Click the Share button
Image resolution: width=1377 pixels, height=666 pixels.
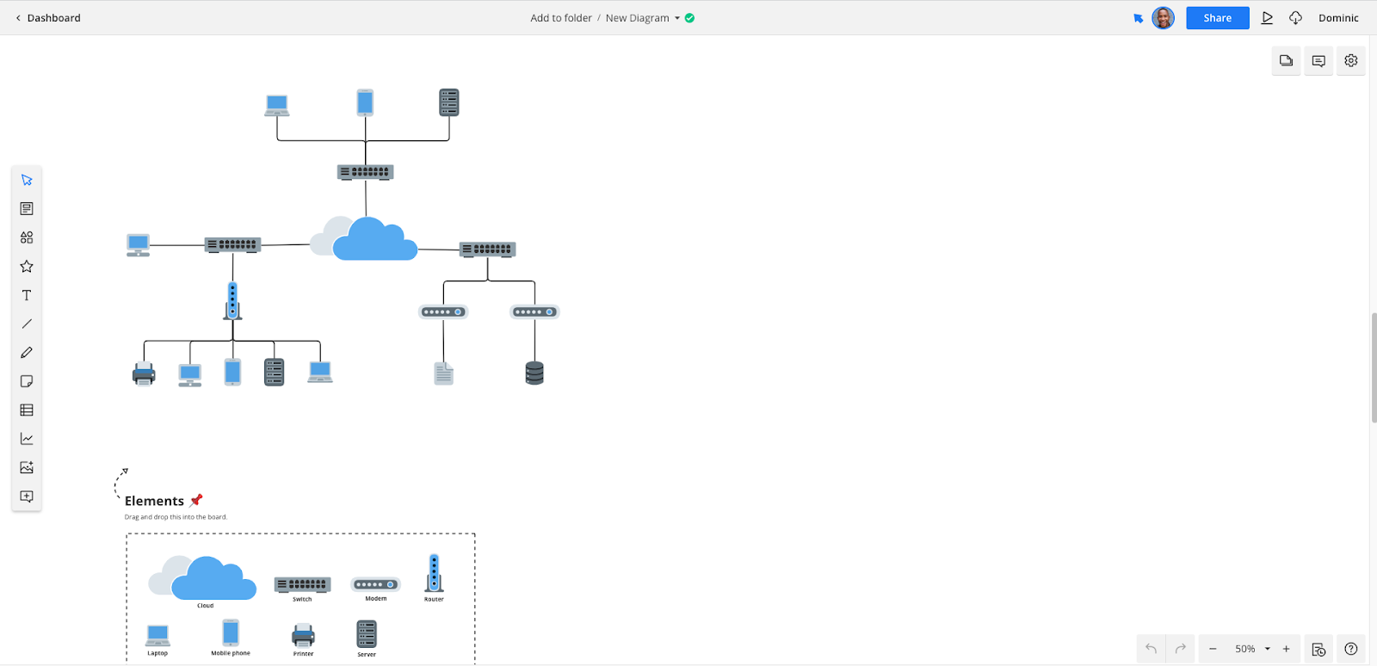[1217, 18]
